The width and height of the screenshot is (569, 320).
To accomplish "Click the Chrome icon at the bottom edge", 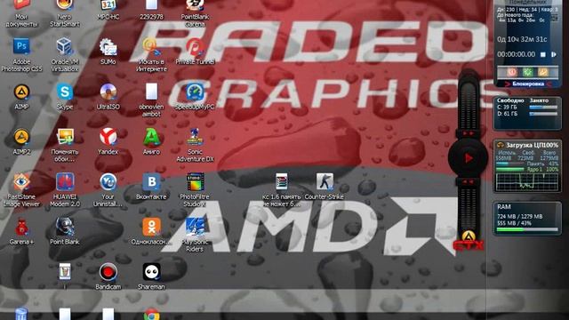I will 151,315.
